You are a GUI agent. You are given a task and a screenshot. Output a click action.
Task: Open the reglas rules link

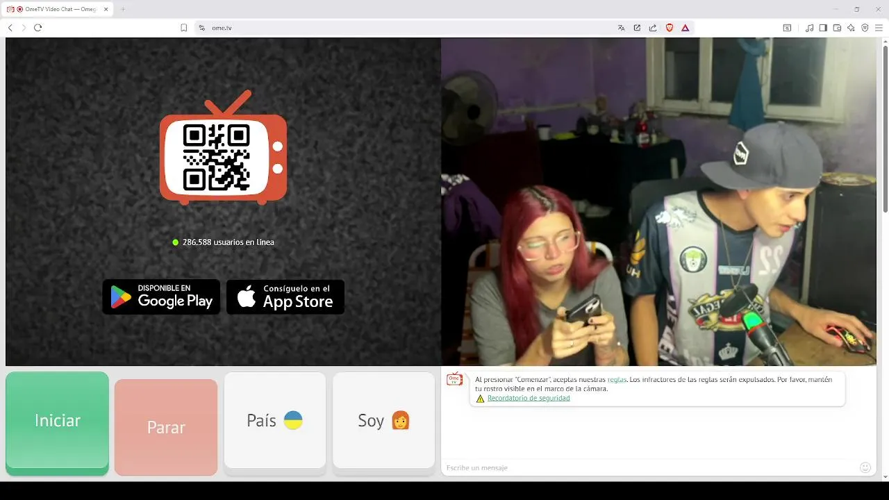tap(617, 380)
